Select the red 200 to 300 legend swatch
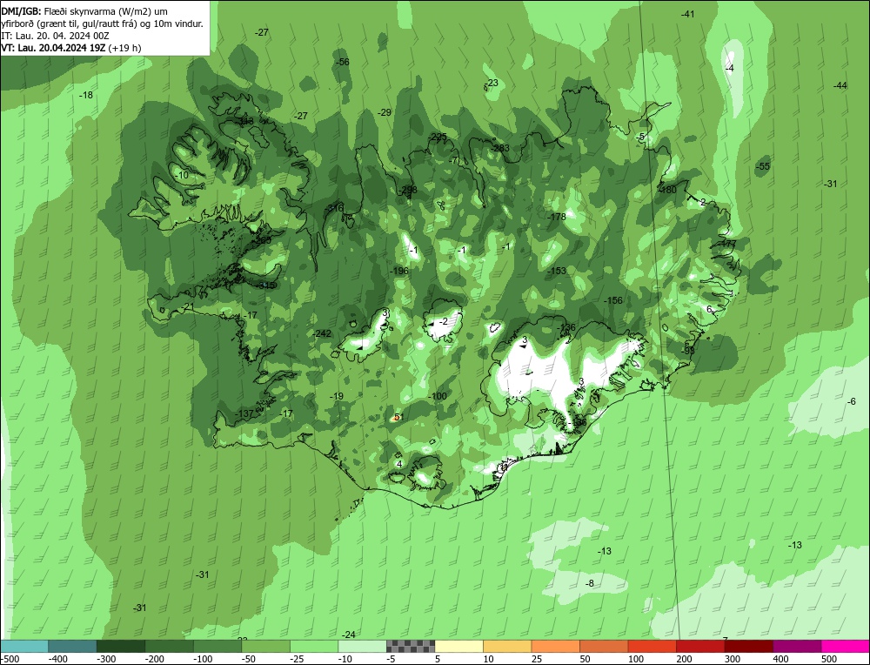The height and width of the screenshot is (665, 870). [x=699, y=647]
